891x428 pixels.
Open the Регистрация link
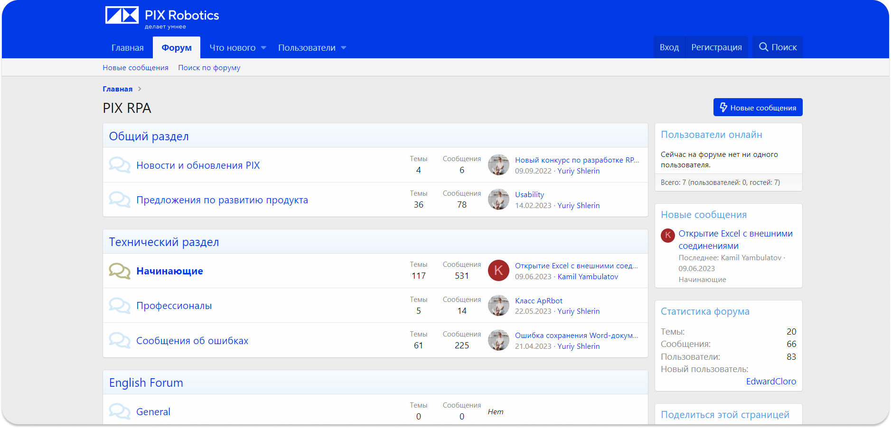[716, 47]
